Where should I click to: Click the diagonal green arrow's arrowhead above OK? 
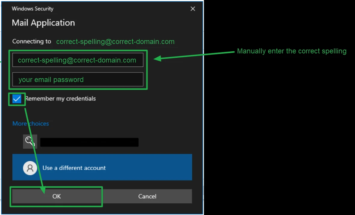pos(42,189)
